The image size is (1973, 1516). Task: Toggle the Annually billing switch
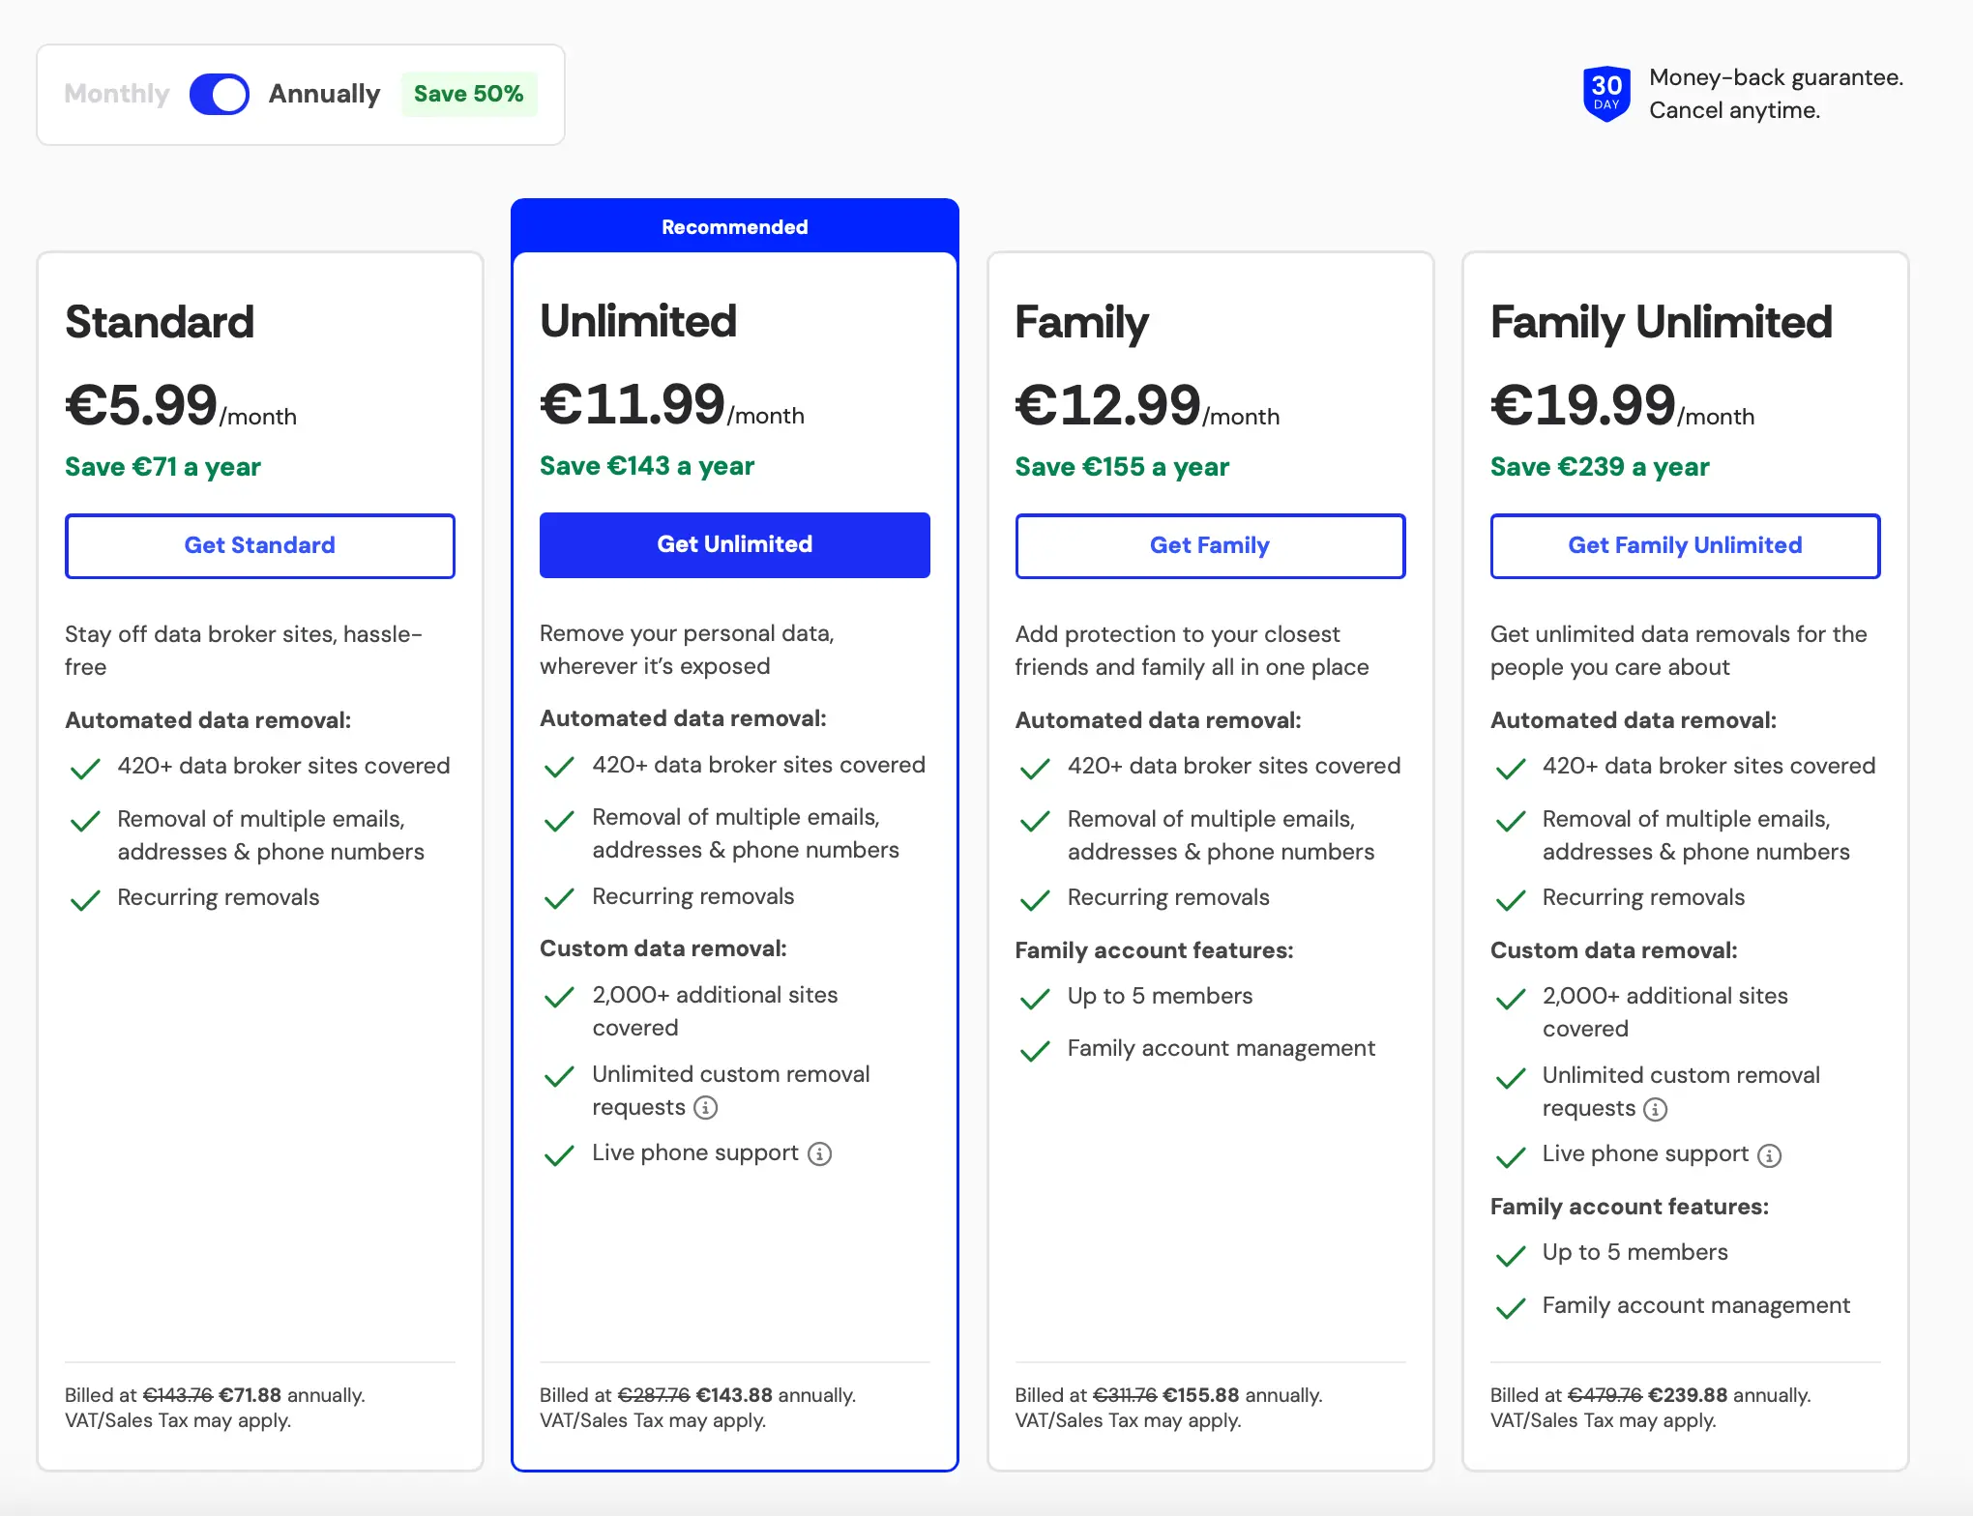pyautogui.click(x=220, y=94)
